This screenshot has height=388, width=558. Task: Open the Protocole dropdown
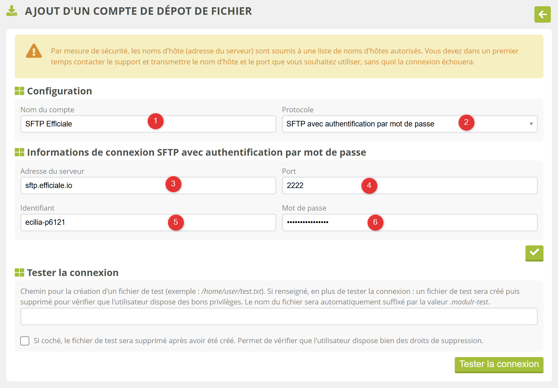click(362, 124)
